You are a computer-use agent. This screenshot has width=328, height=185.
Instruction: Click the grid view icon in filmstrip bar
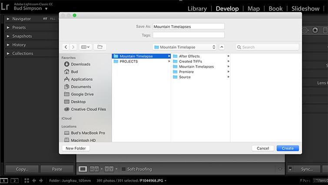coord(27,180)
